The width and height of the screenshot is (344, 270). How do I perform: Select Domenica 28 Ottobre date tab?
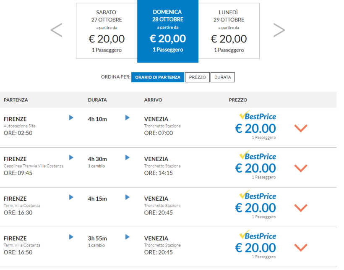tap(168, 31)
